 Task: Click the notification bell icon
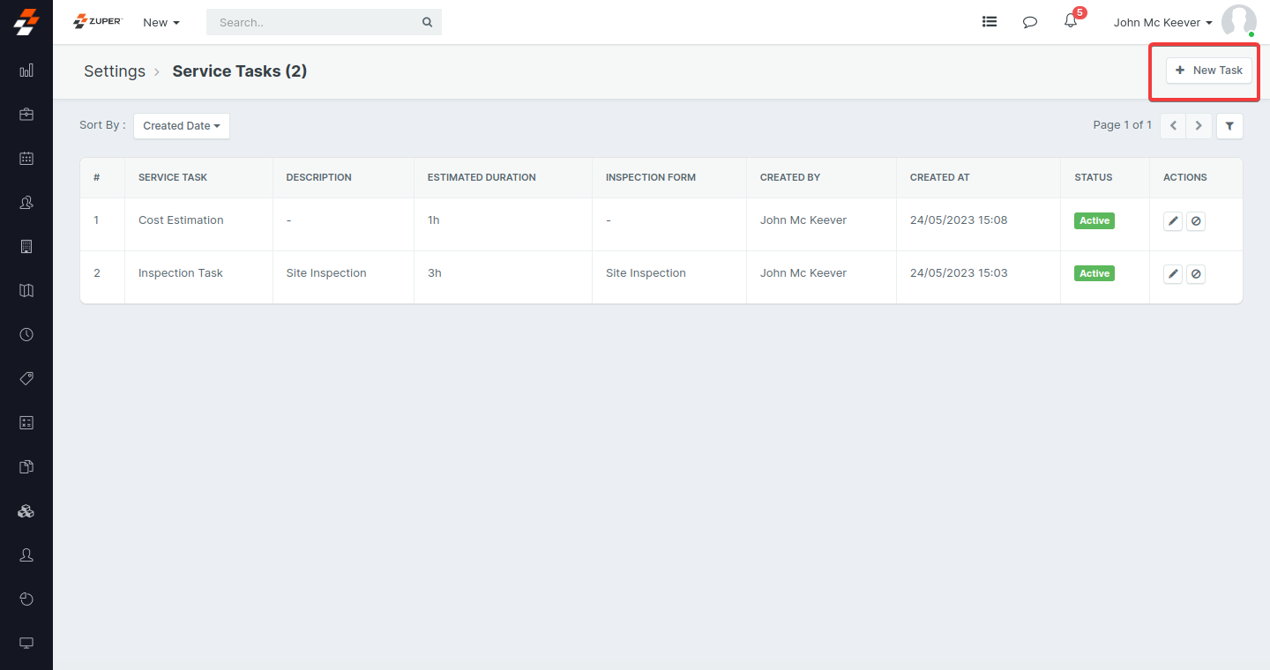[x=1071, y=22]
